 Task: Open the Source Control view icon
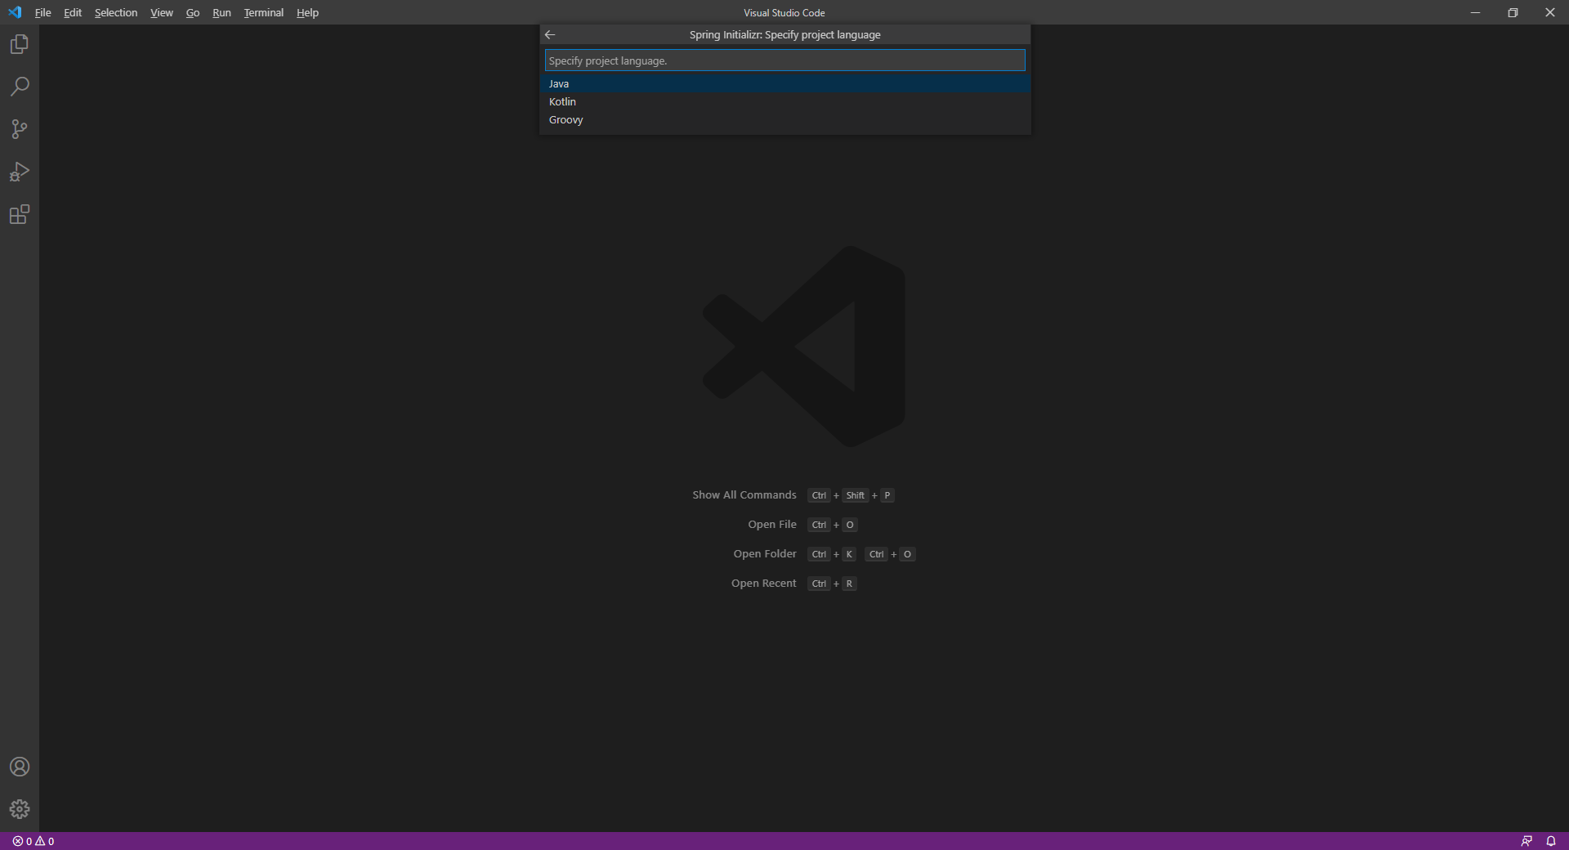[x=20, y=129]
